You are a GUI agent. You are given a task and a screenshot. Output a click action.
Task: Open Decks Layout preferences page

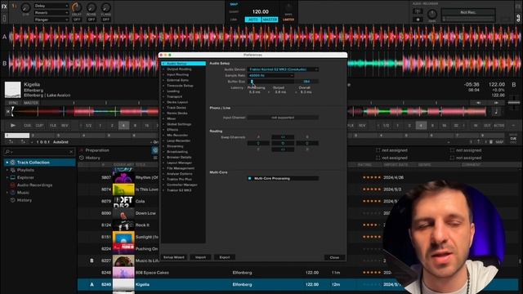click(177, 102)
